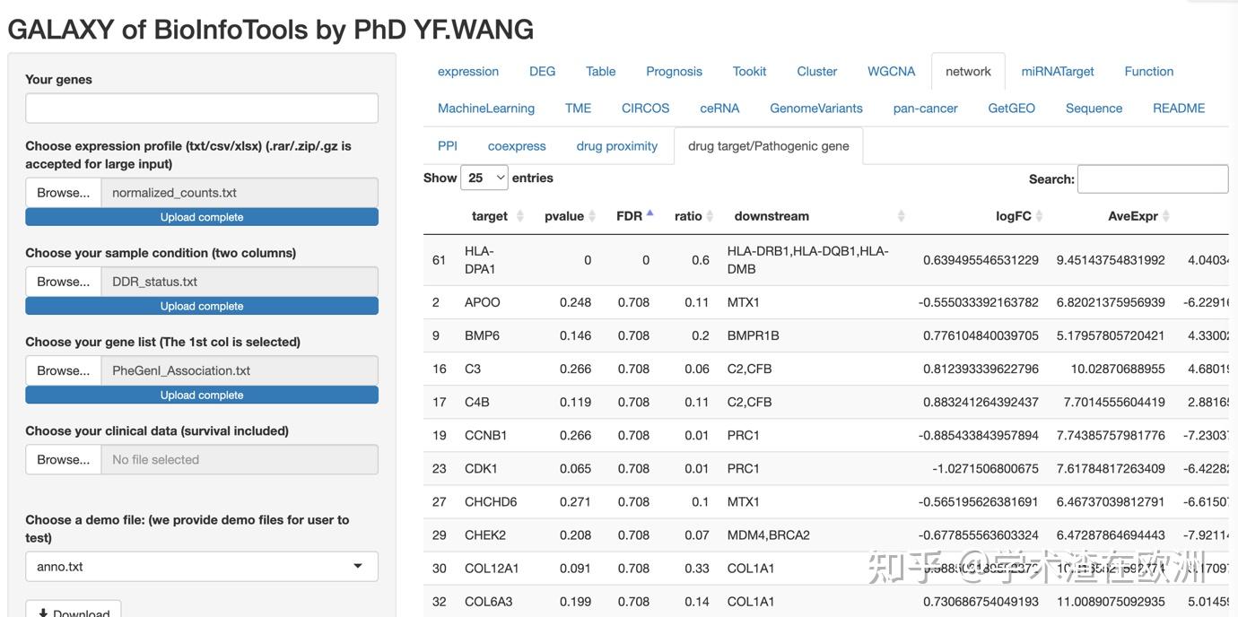Screen dimensions: 1238x617
Task: Click the Download arrow icon
Action: coord(44,612)
